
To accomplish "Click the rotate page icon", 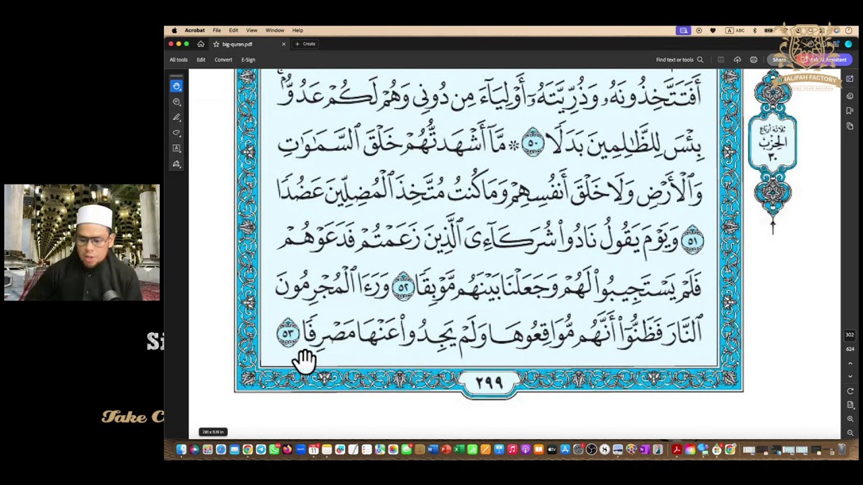I will coord(850,391).
